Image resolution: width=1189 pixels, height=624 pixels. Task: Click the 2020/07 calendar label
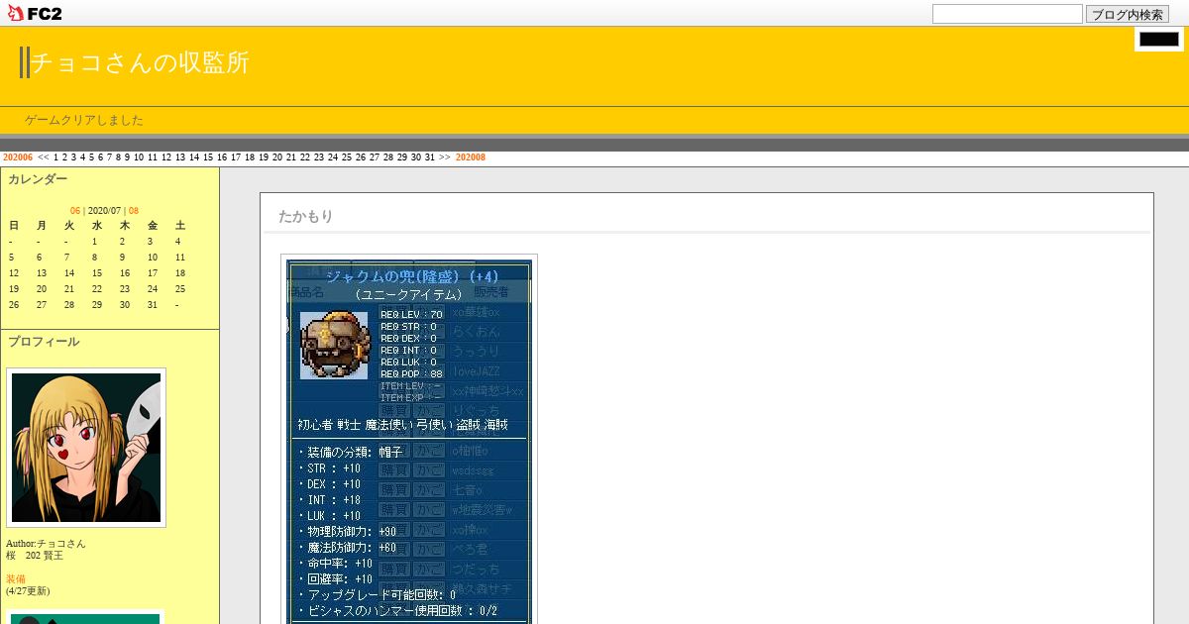104,211
